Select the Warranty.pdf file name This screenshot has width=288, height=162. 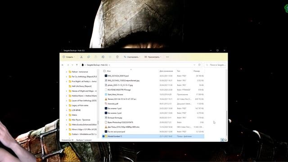[x=113, y=103]
